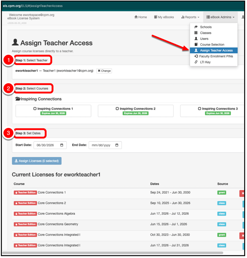Open Course Selection menu entry
This screenshot has height=258, width=247.
[x=215, y=45]
